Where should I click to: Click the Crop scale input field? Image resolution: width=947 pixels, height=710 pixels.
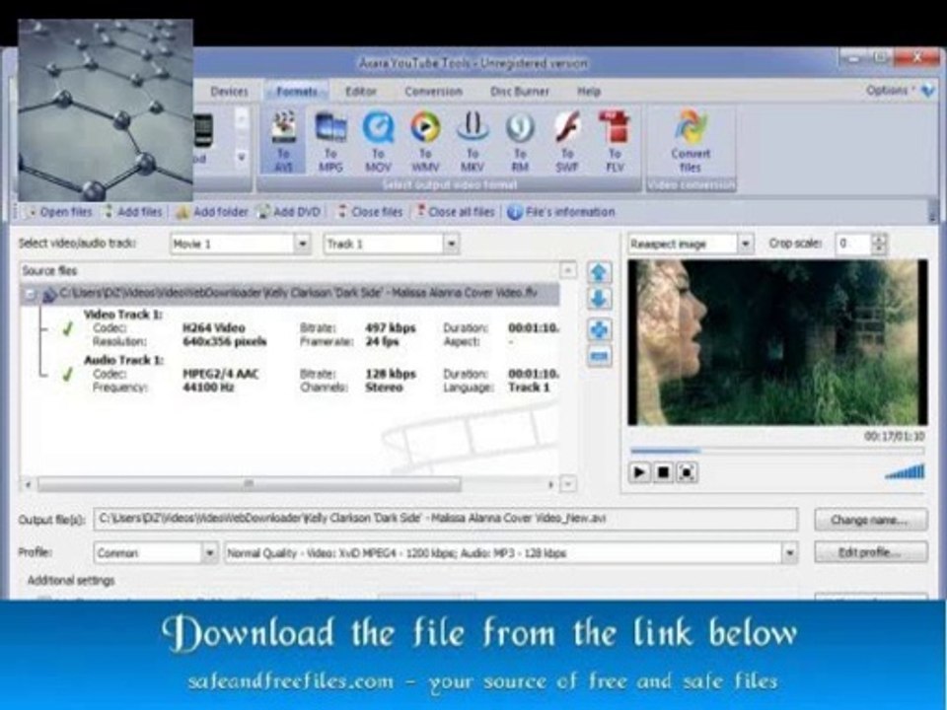[x=854, y=244]
